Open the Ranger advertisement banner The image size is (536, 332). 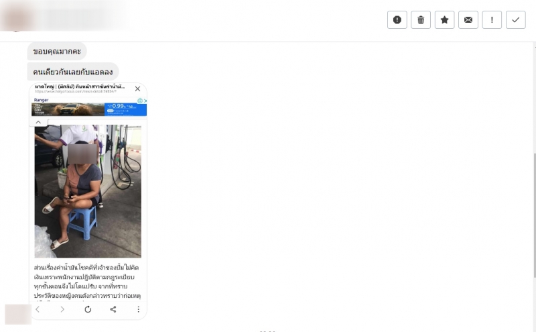[89, 109]
